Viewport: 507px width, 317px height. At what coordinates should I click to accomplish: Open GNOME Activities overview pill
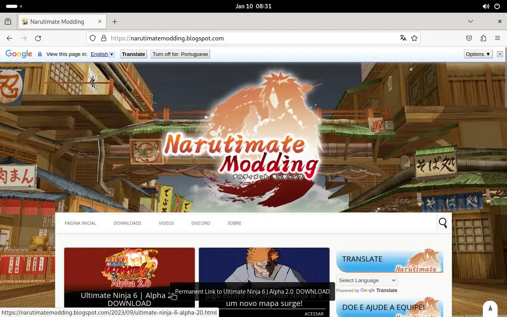click(x=14, y=6)
